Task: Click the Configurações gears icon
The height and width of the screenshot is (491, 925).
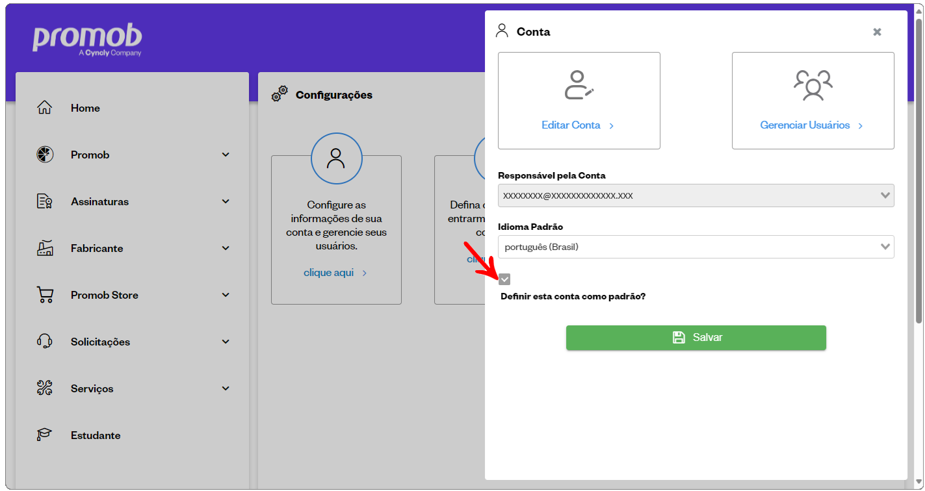Action: tap(280, 94)
